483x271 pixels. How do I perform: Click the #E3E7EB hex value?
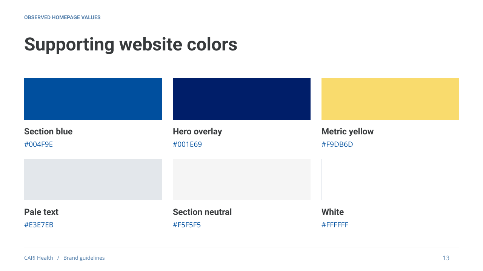click(x=39, y=225)
